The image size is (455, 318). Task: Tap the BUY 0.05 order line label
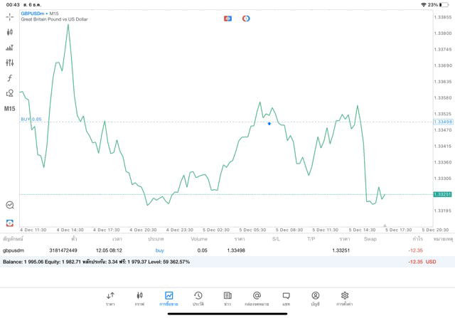coord(31,120)
